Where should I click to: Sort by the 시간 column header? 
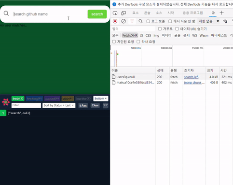click(x=226, y=71)
